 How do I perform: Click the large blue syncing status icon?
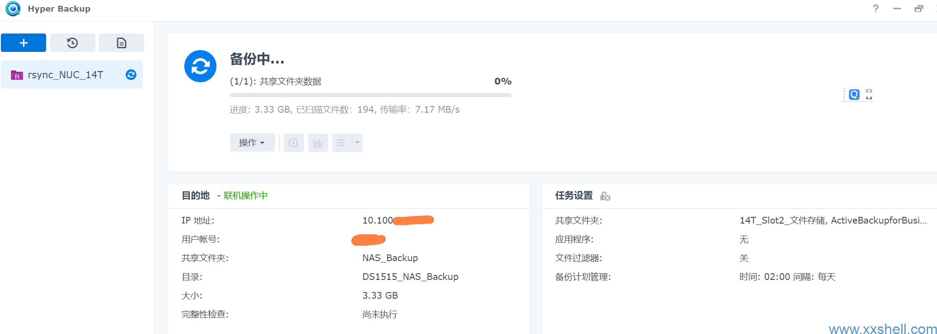tap(200, 66)
